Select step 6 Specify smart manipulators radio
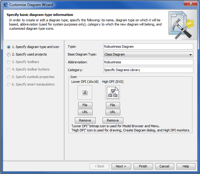The width and height of the screenshot is (200, 174). [9, 85]
